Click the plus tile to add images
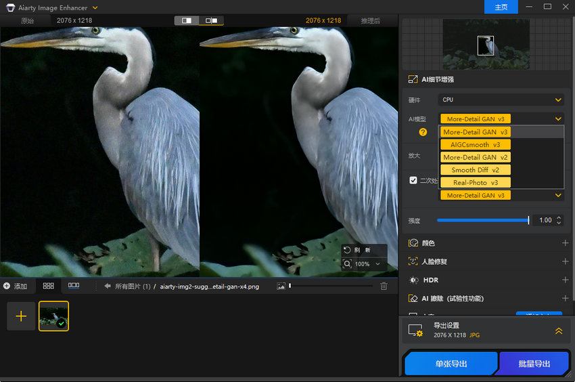The image size is (575, 382). point(21,316)
